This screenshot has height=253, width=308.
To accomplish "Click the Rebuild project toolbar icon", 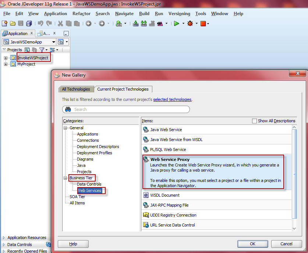I will pos(144,24).
